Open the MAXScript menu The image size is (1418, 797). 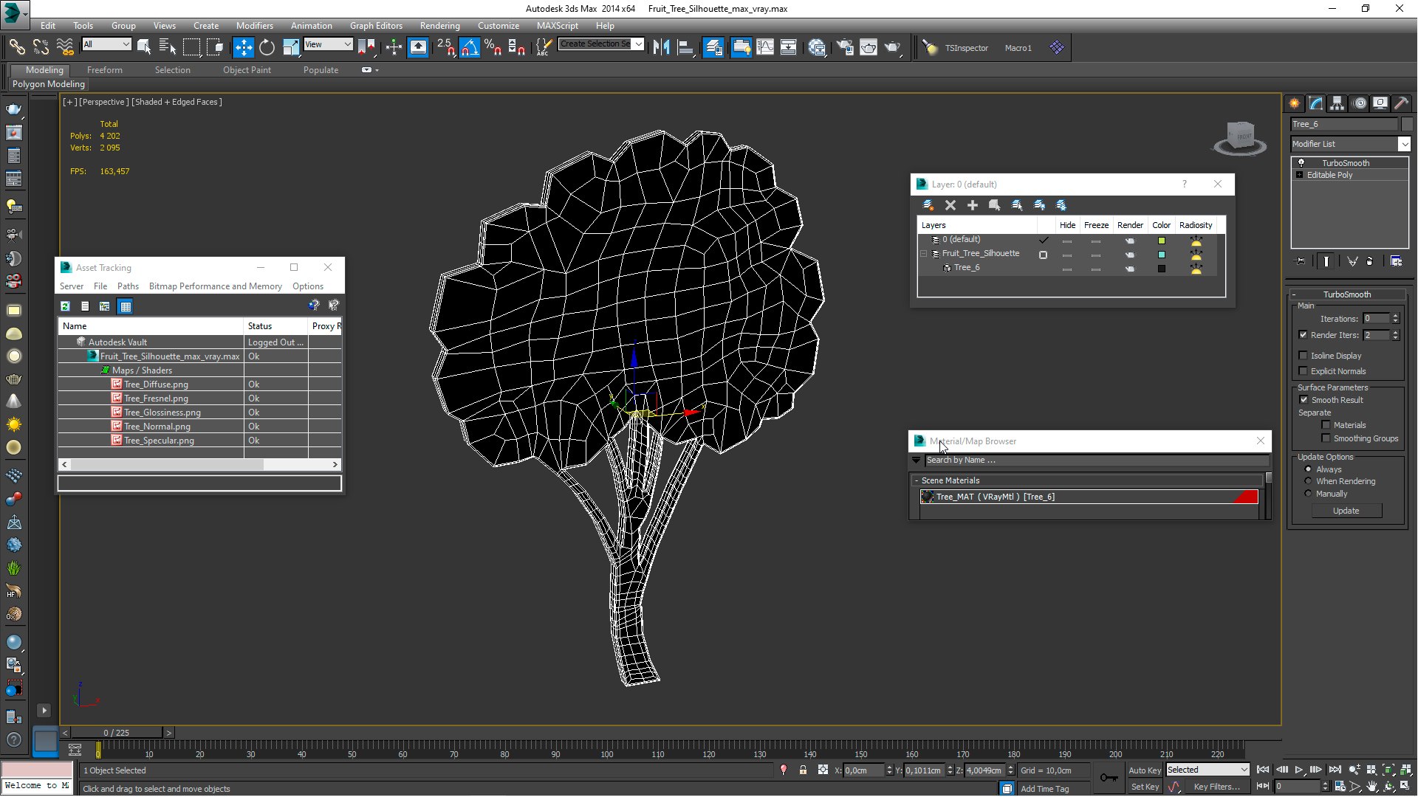pos(557,25)
